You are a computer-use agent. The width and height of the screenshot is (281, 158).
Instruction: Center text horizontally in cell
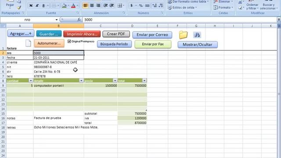(x=92, y=6)
